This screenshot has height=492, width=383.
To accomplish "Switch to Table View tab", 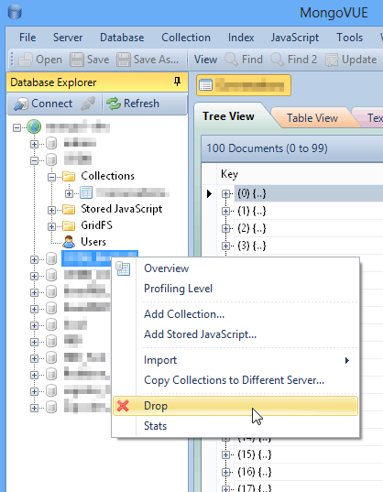I will [312, 118].
